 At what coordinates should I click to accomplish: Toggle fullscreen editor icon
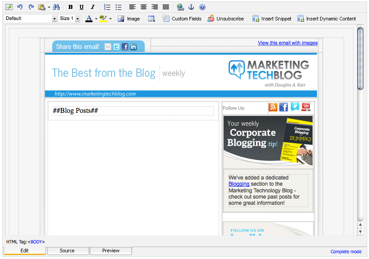pos(9,7)
